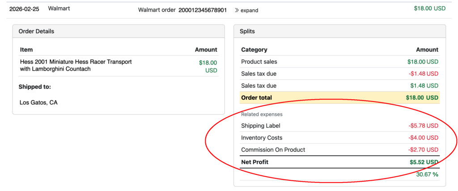Click the Related expenses section label
Viewport: 458px width, 191px height.
[x=262, y=115]
